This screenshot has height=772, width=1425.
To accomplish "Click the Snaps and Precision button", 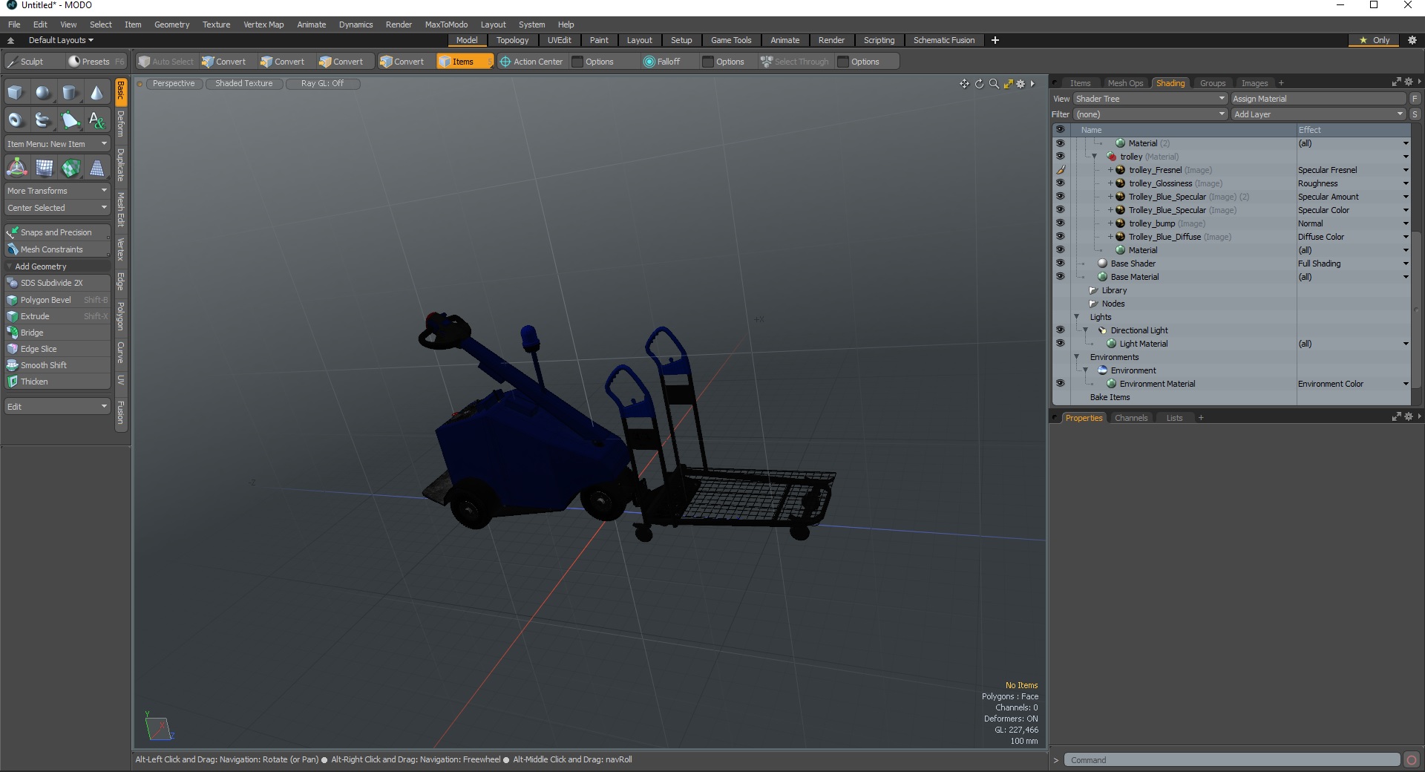I will point(57,232).
